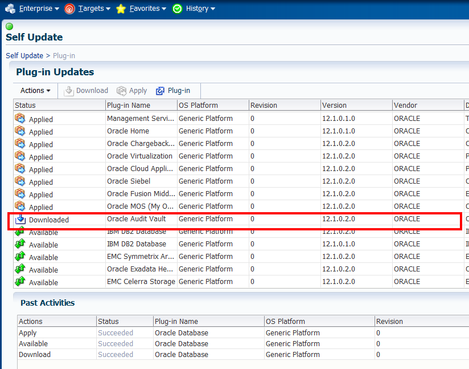Click the Apply row in Past Activities
Viewport: 469px width, 369px height.
point(243,333)
